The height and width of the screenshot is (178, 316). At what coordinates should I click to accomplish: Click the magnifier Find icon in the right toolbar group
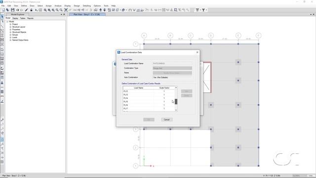[x=176, y=10]
